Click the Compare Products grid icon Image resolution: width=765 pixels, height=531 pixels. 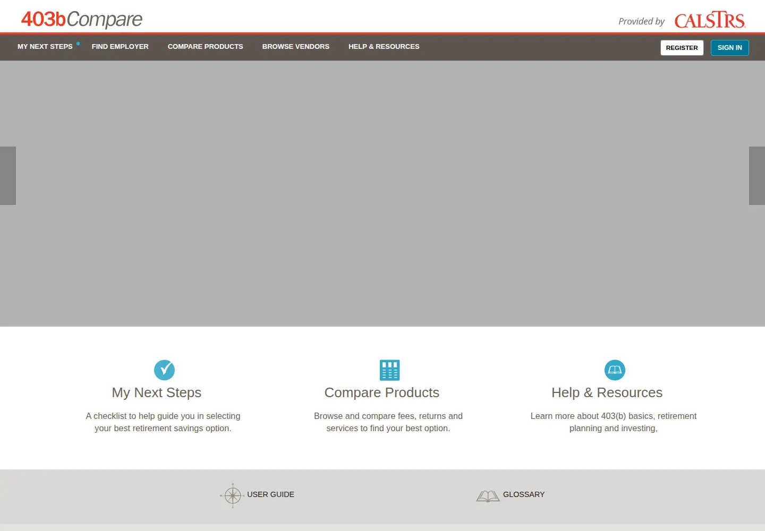[x=389, y=370]
